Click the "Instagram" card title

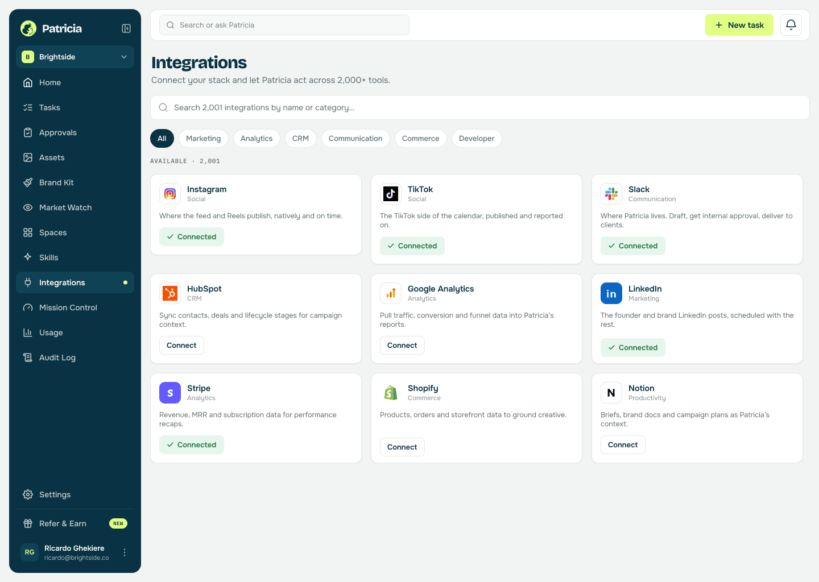tap(206, 189)
